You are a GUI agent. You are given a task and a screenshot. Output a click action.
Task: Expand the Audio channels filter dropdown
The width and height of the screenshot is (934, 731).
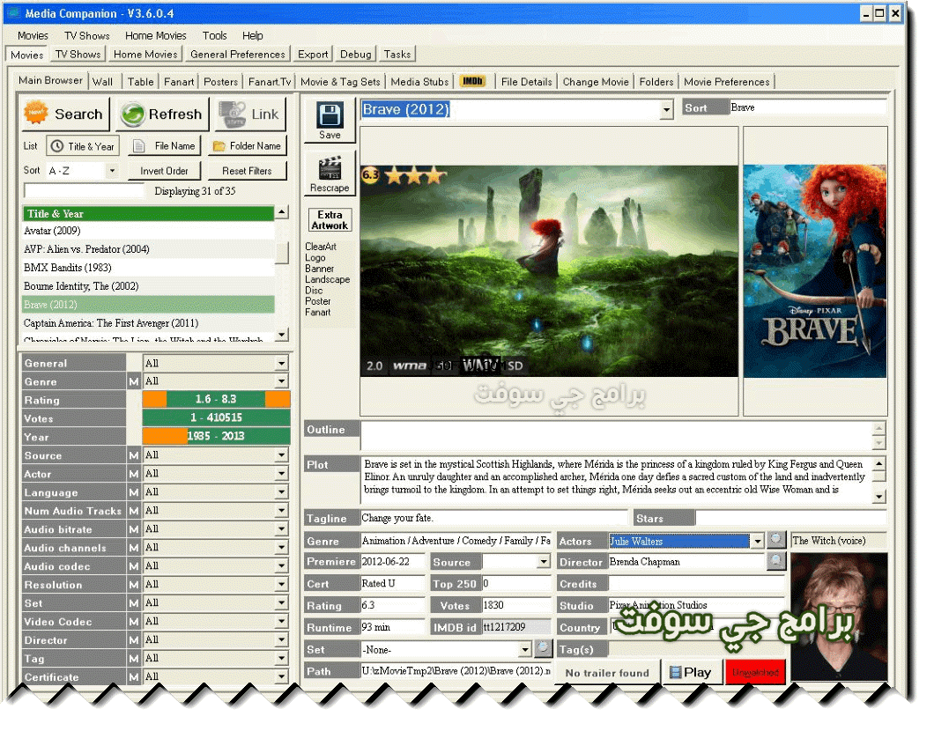click(282, 548)
